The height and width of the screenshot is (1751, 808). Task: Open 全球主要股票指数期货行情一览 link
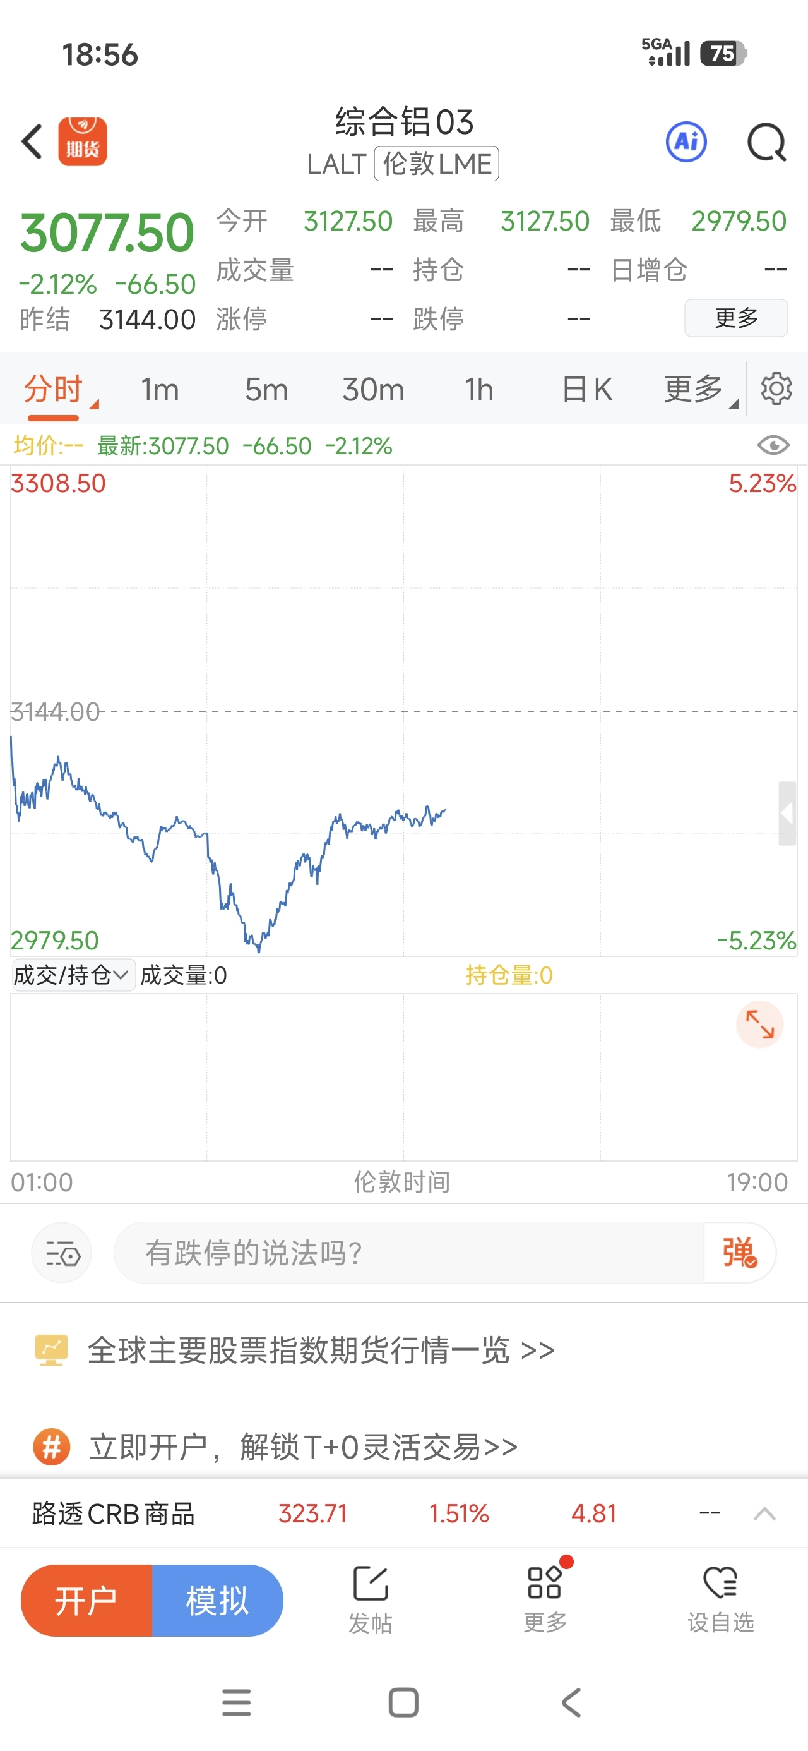point(321,1350)
